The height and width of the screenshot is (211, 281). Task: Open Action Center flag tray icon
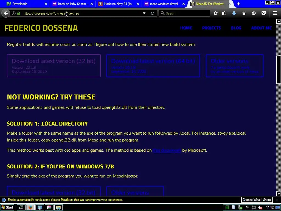(247, 208)
